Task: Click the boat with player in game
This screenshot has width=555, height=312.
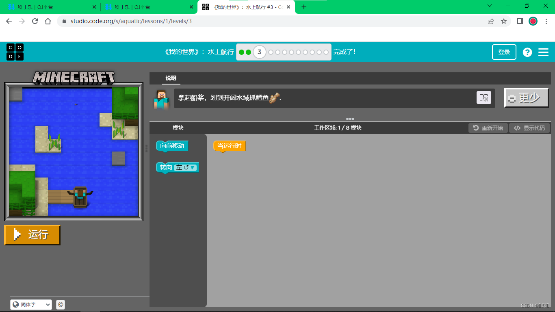Action: click(x=80, y=197)
